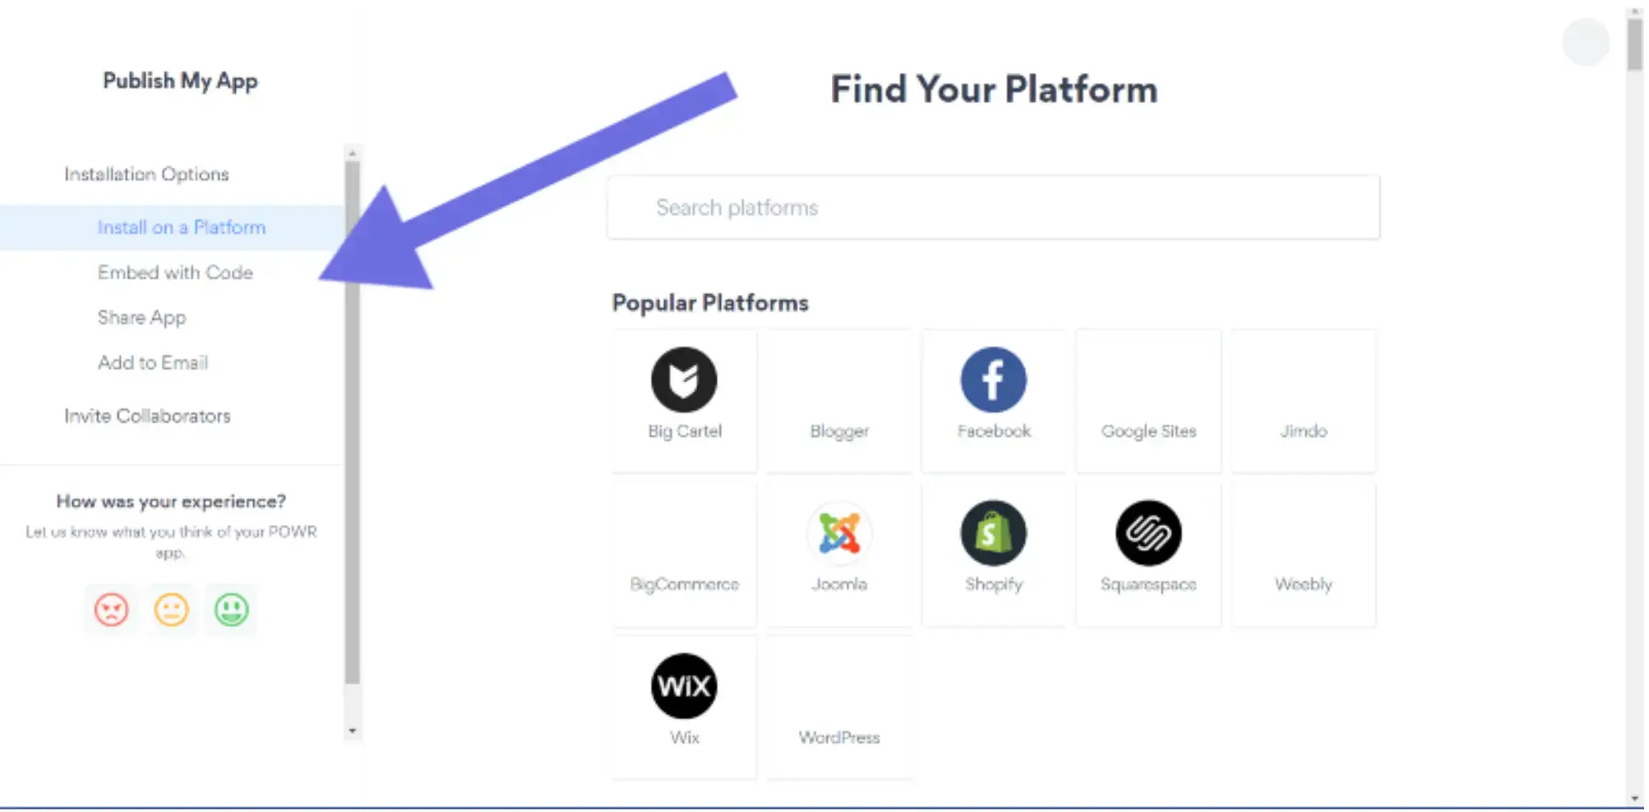1649x812 pixels.
Task: Choose WordPress as your platform
Action: [x=838, y=706]
